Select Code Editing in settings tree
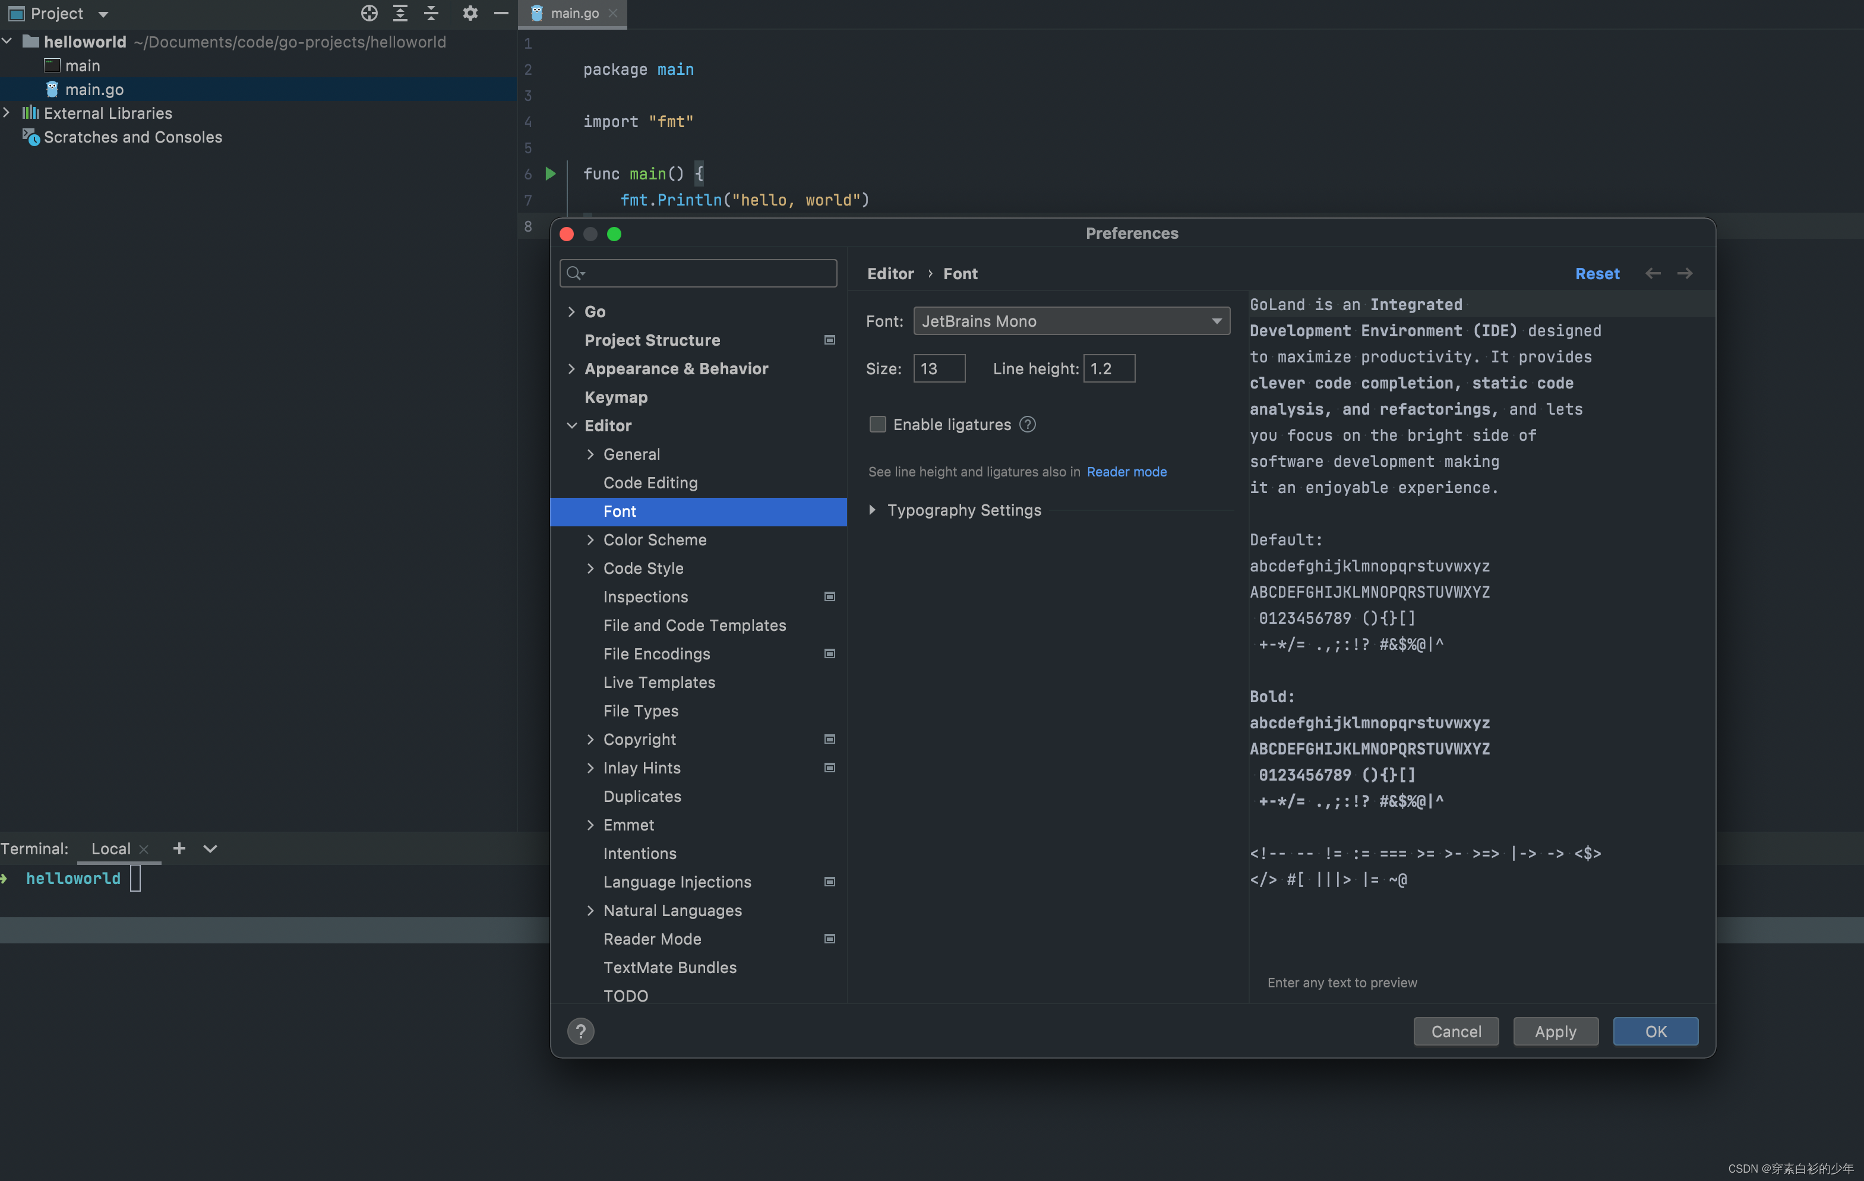Image resolution: width=1864 pixels, height=1181 pixels. pyautogui.click(x=650, y=482)
